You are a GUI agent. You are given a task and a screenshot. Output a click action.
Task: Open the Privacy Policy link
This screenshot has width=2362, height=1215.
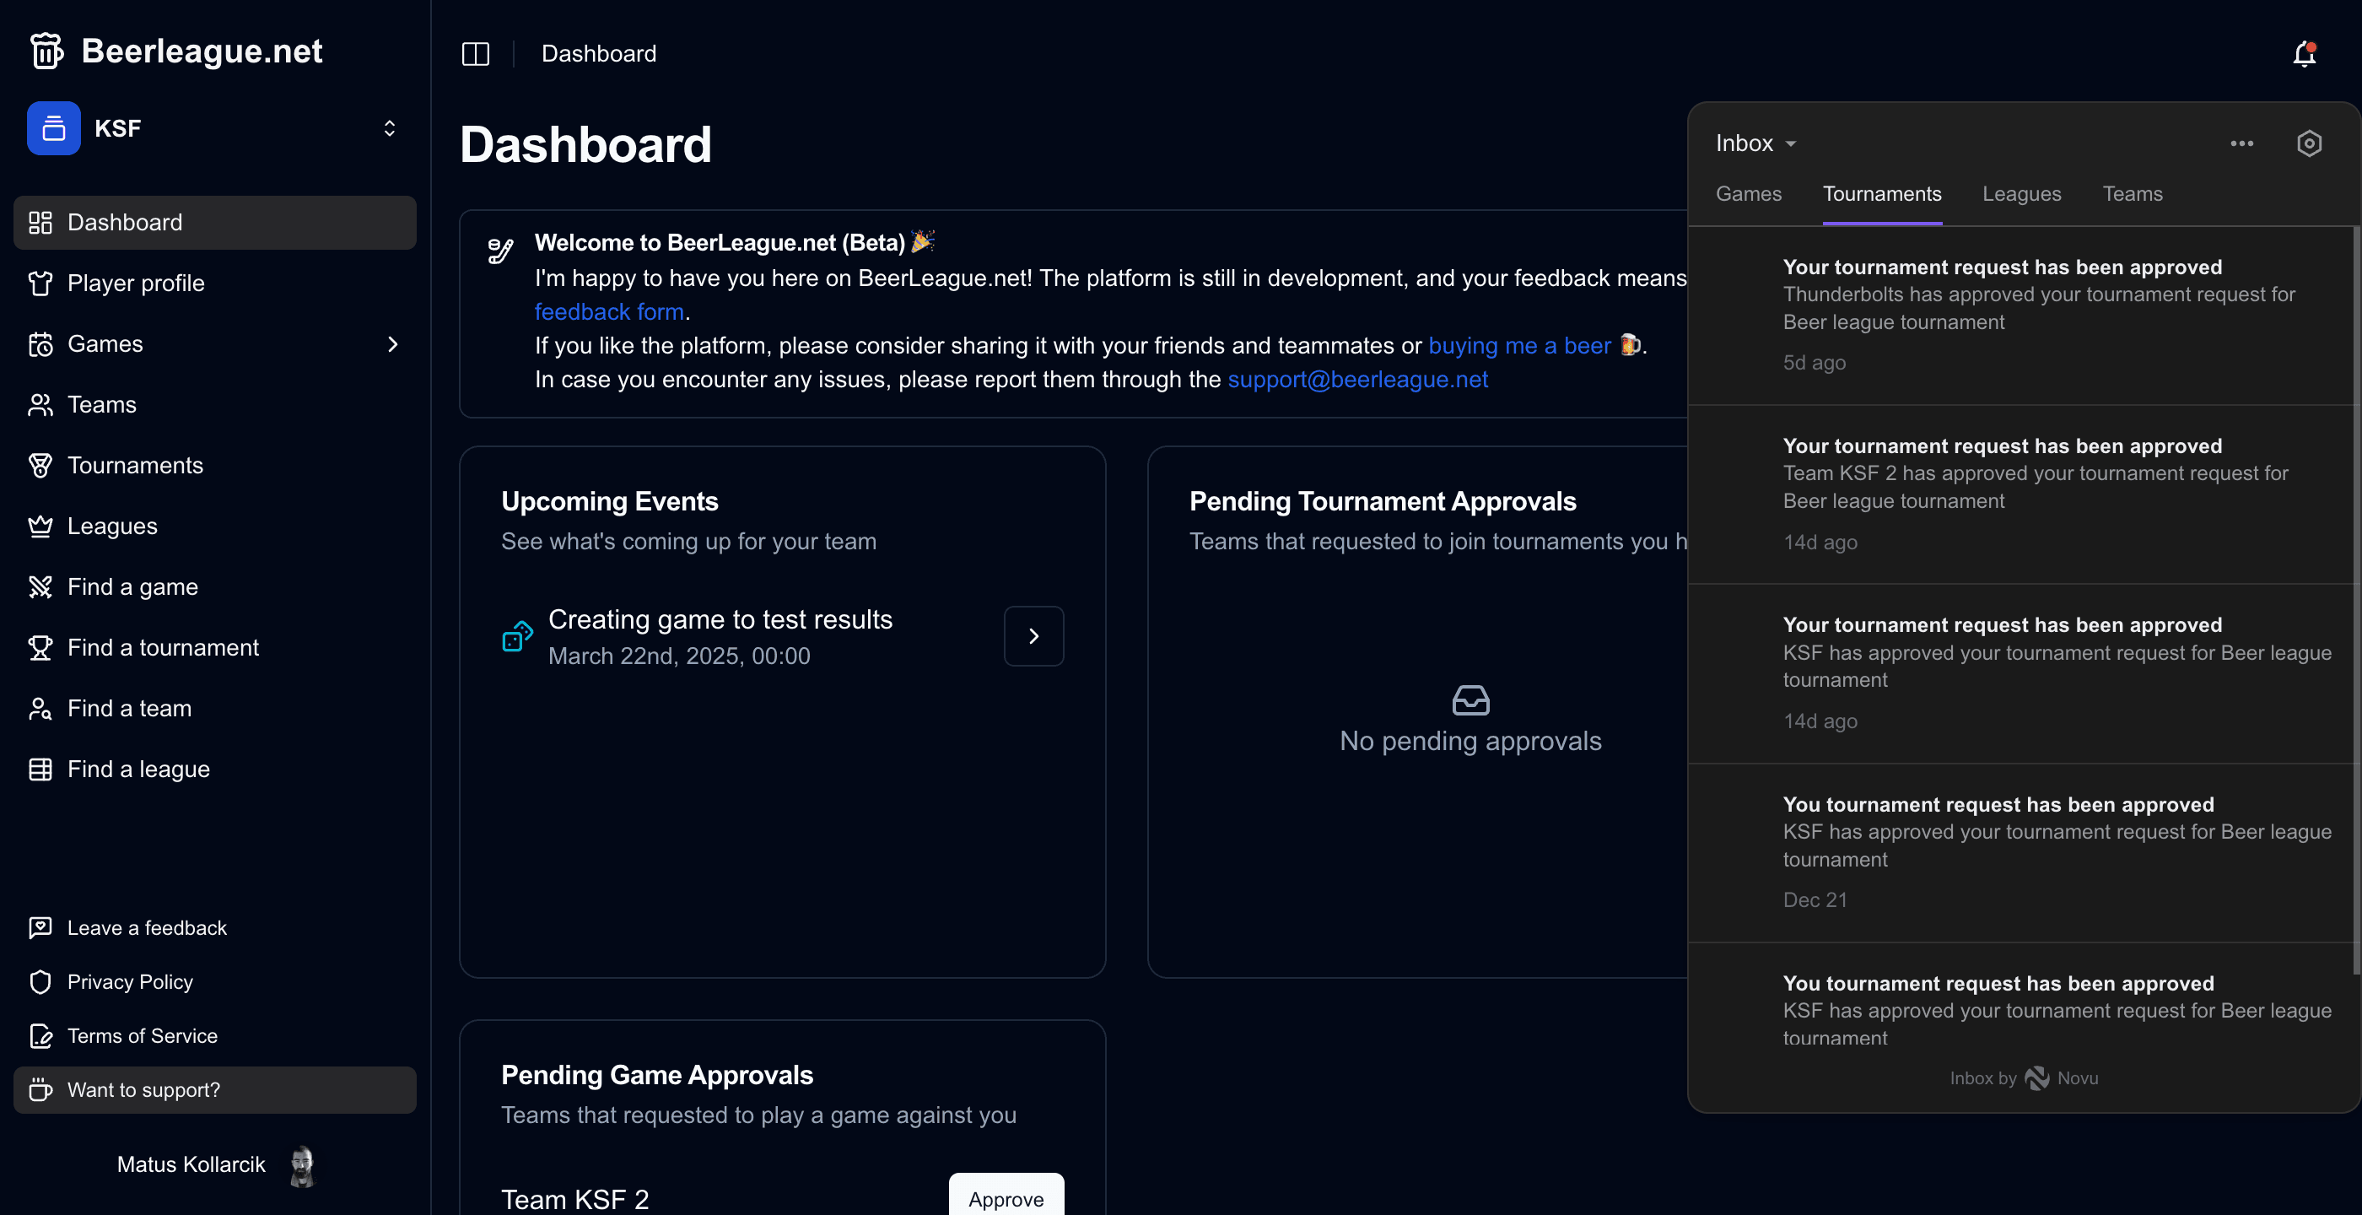tap(214, 982)
